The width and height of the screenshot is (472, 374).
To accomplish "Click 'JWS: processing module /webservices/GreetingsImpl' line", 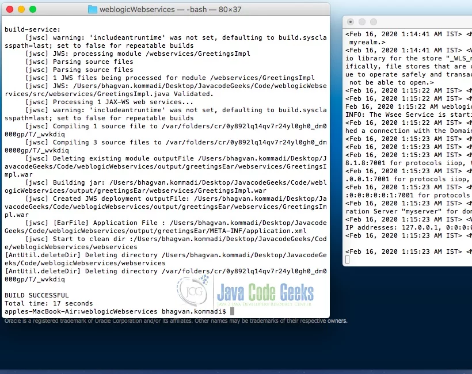I will click(x=138, y=54).
